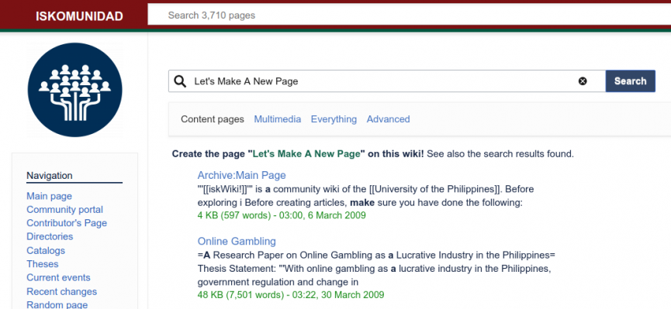Click '4 KB (597 words) - 03:00, 6 March 2009'
This screenshot has width=671, height=309.
click(x=282, y=215)
